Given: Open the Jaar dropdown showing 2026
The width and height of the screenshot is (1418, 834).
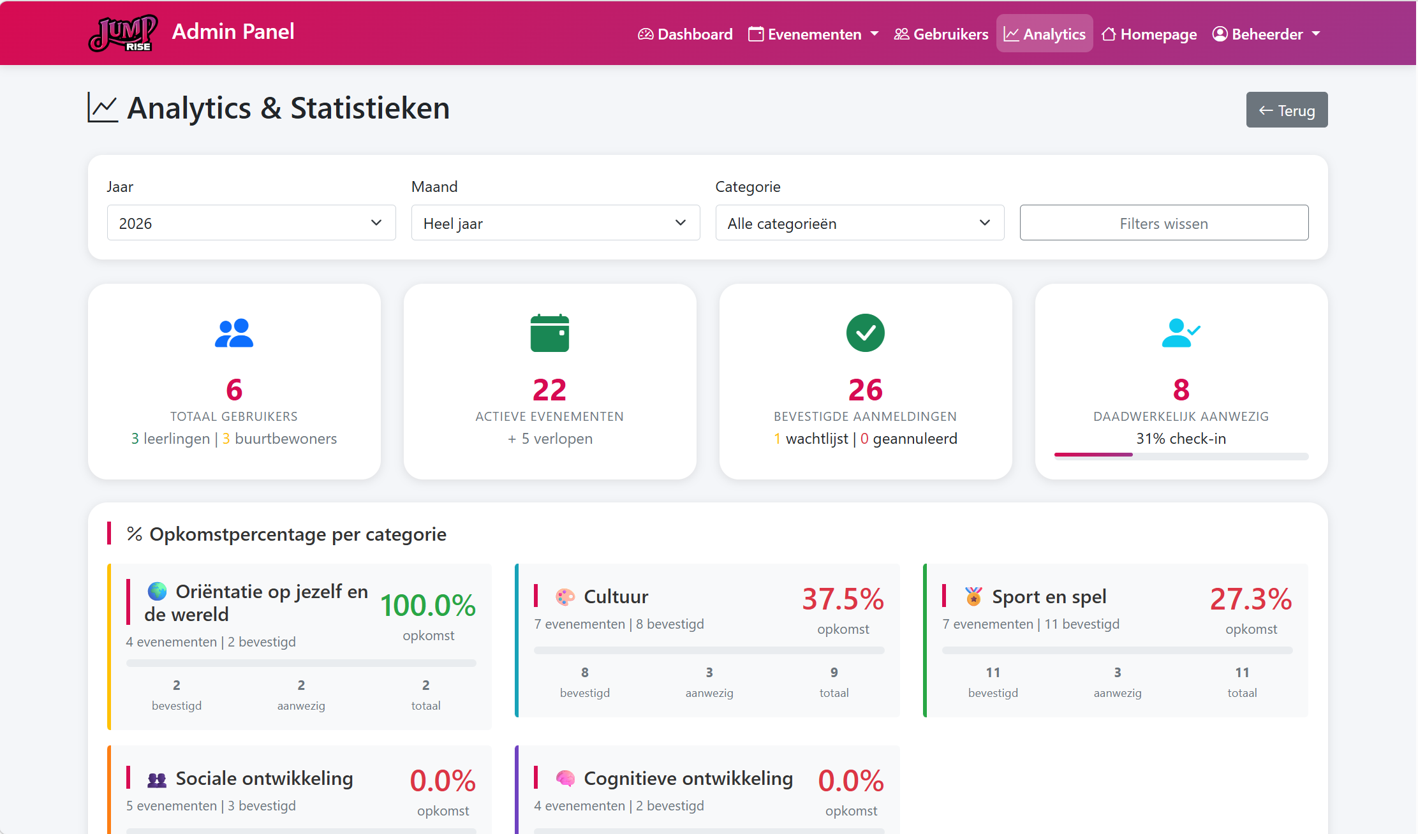Looking at the screenshot, I should (x=251, y=223).
